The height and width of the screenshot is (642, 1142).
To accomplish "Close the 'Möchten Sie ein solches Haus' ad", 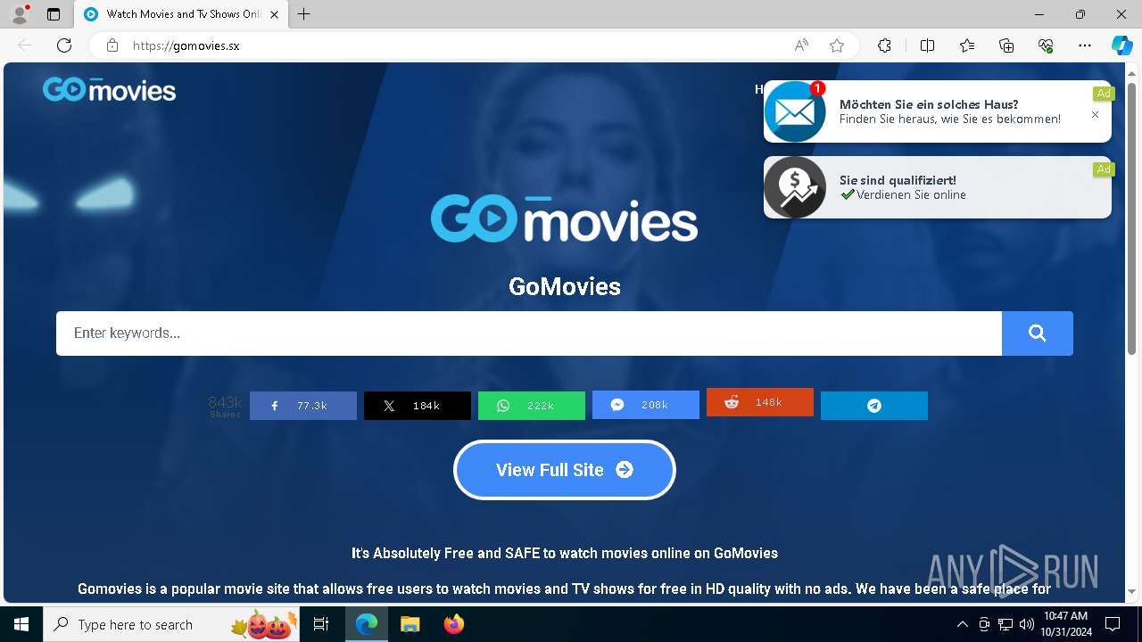I will [1096, 115].
